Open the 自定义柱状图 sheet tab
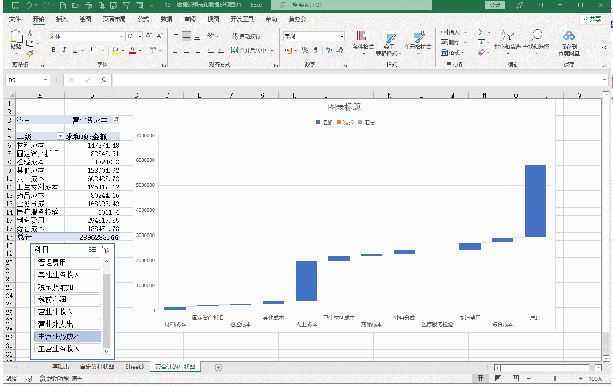The image size is (613, 386). click(x=97, y=367)
